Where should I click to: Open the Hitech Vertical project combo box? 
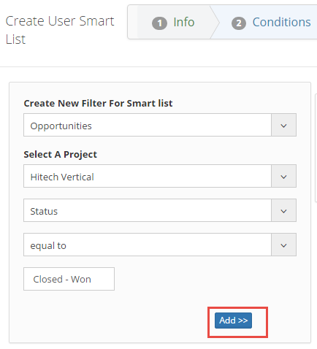point(160,176)
